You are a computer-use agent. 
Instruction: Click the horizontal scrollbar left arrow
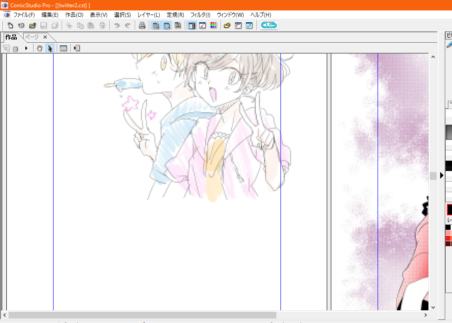tap(5, 315)
